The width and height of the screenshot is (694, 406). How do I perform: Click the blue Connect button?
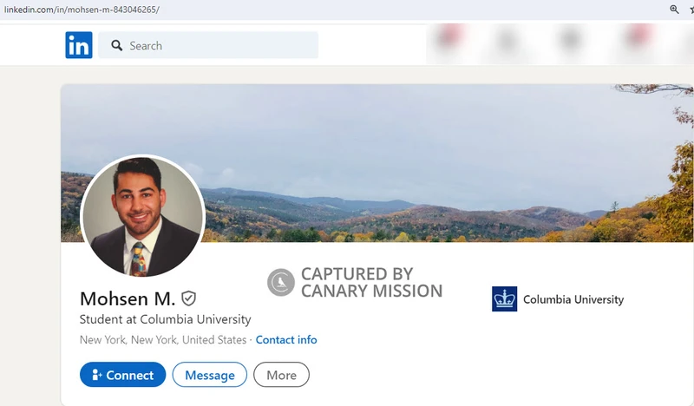(122, 375)
